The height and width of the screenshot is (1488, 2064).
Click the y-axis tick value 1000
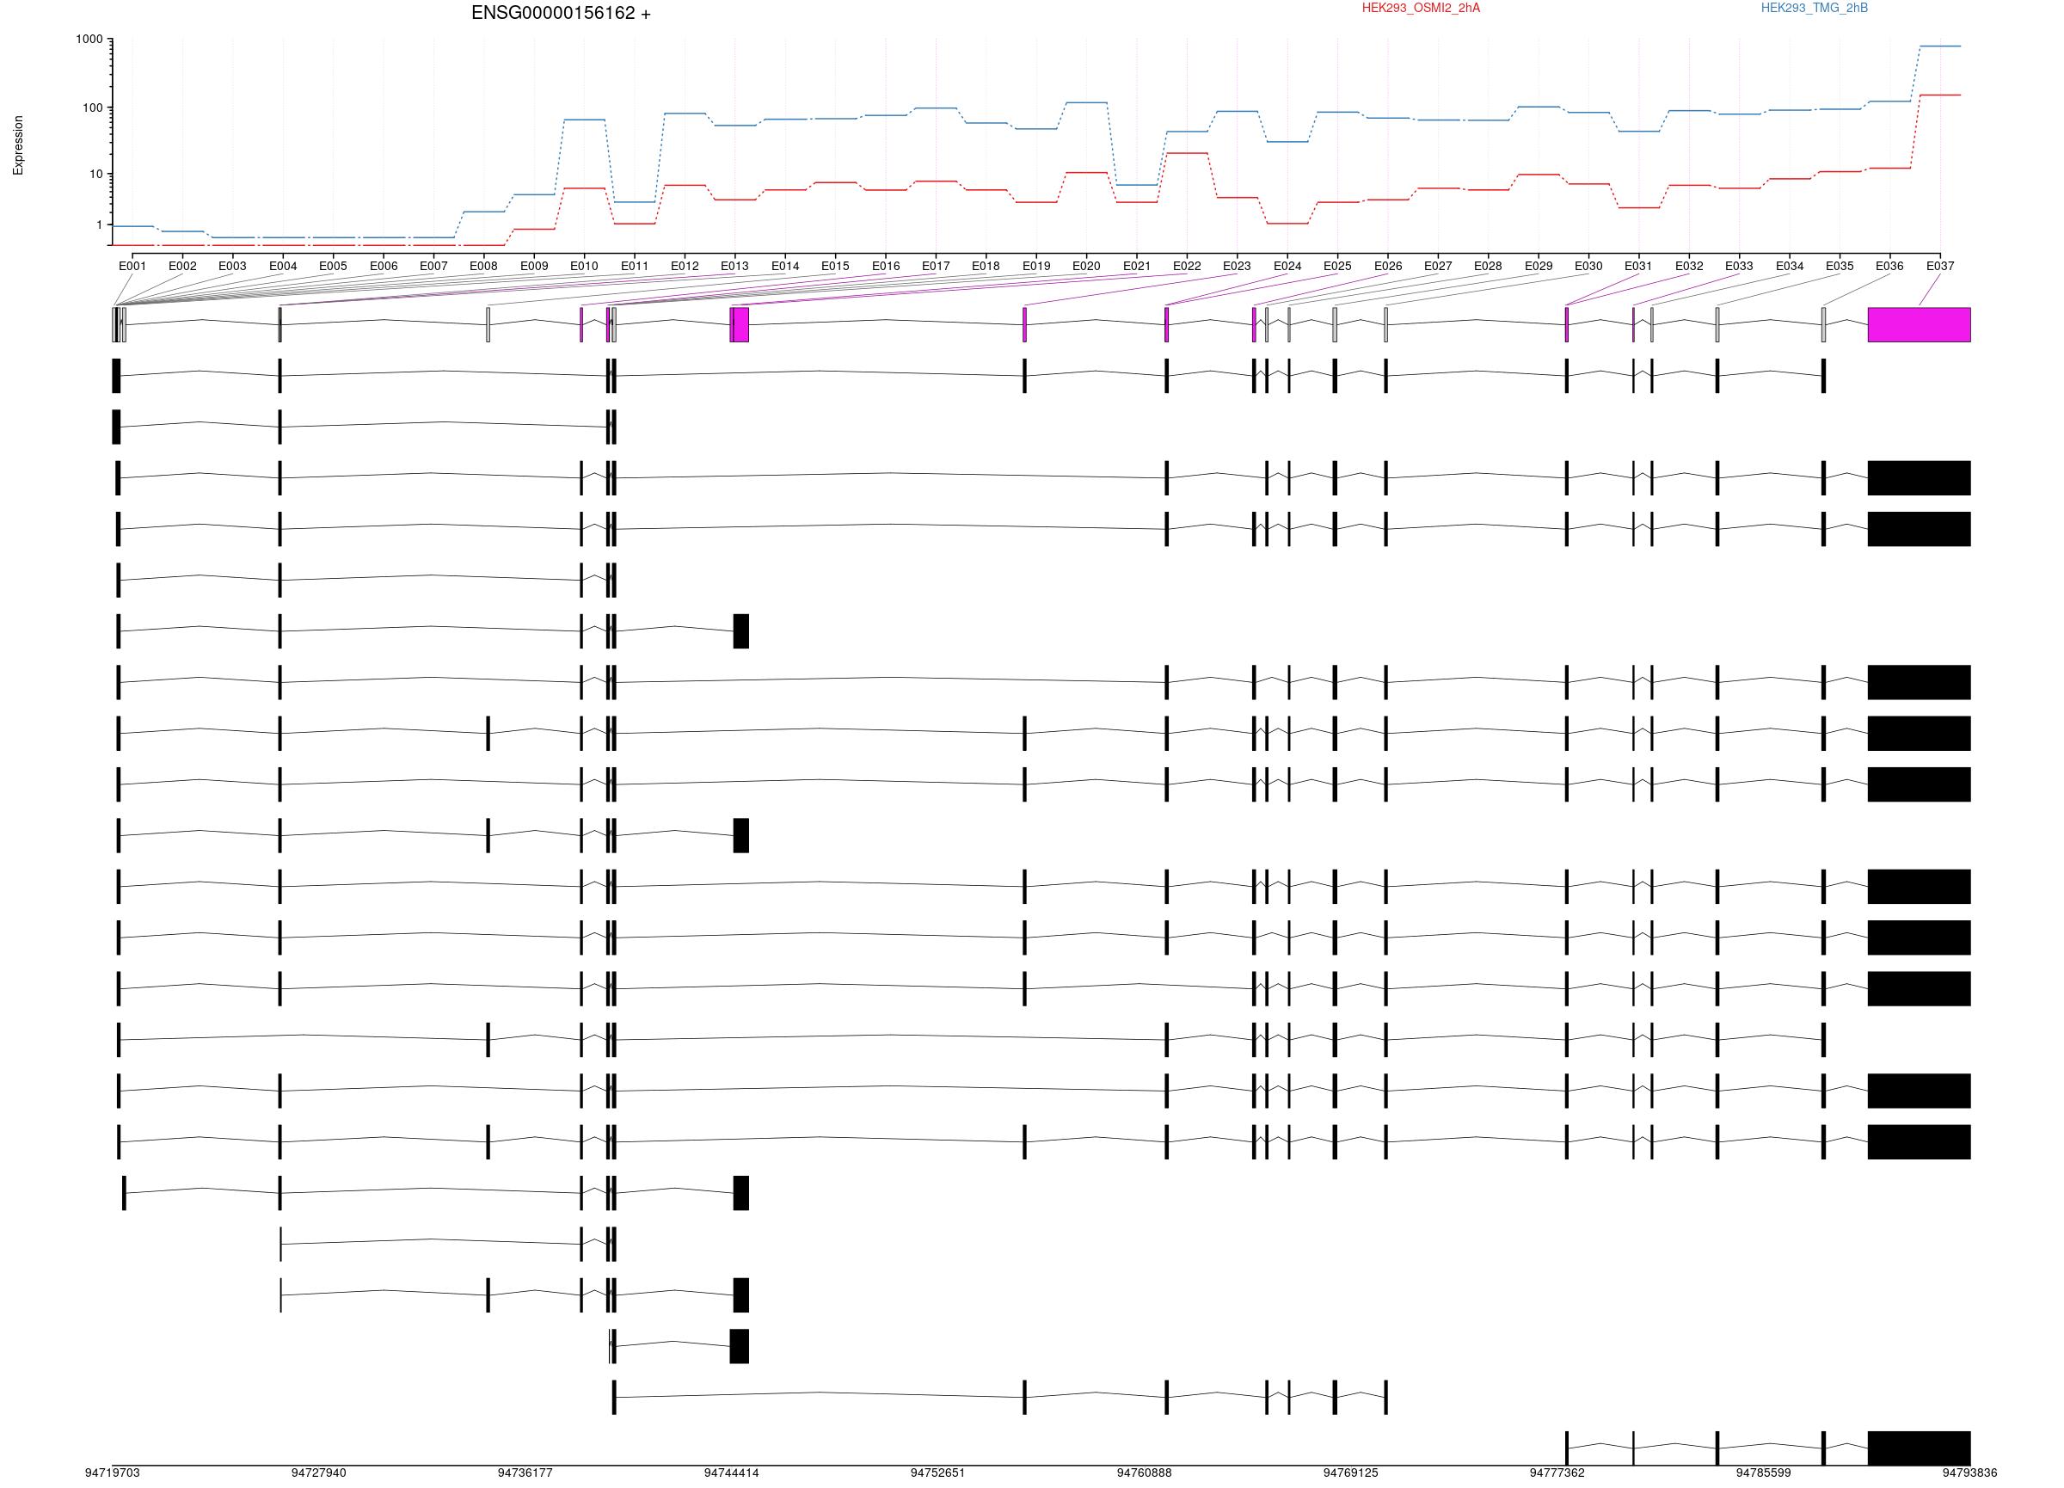(x=89, y=39)
